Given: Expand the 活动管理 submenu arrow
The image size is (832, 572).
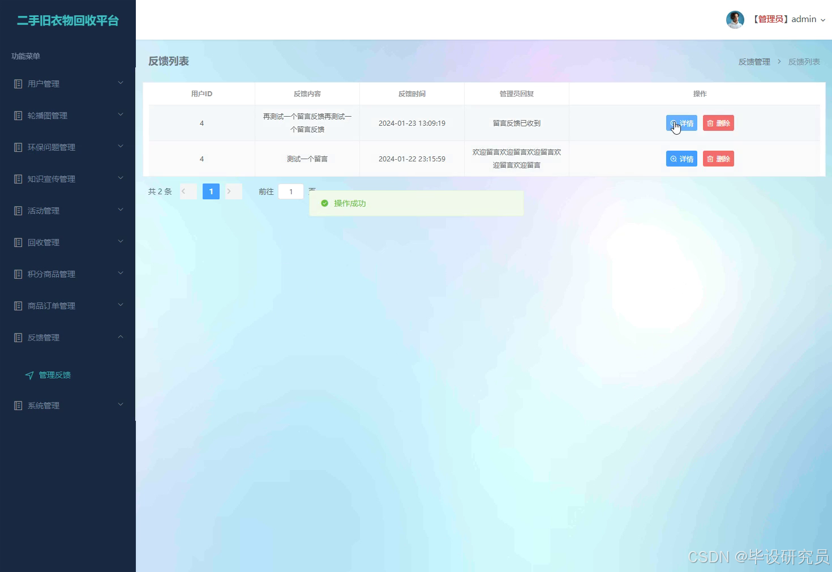Looking at the screenshot, I should (121, 210).
